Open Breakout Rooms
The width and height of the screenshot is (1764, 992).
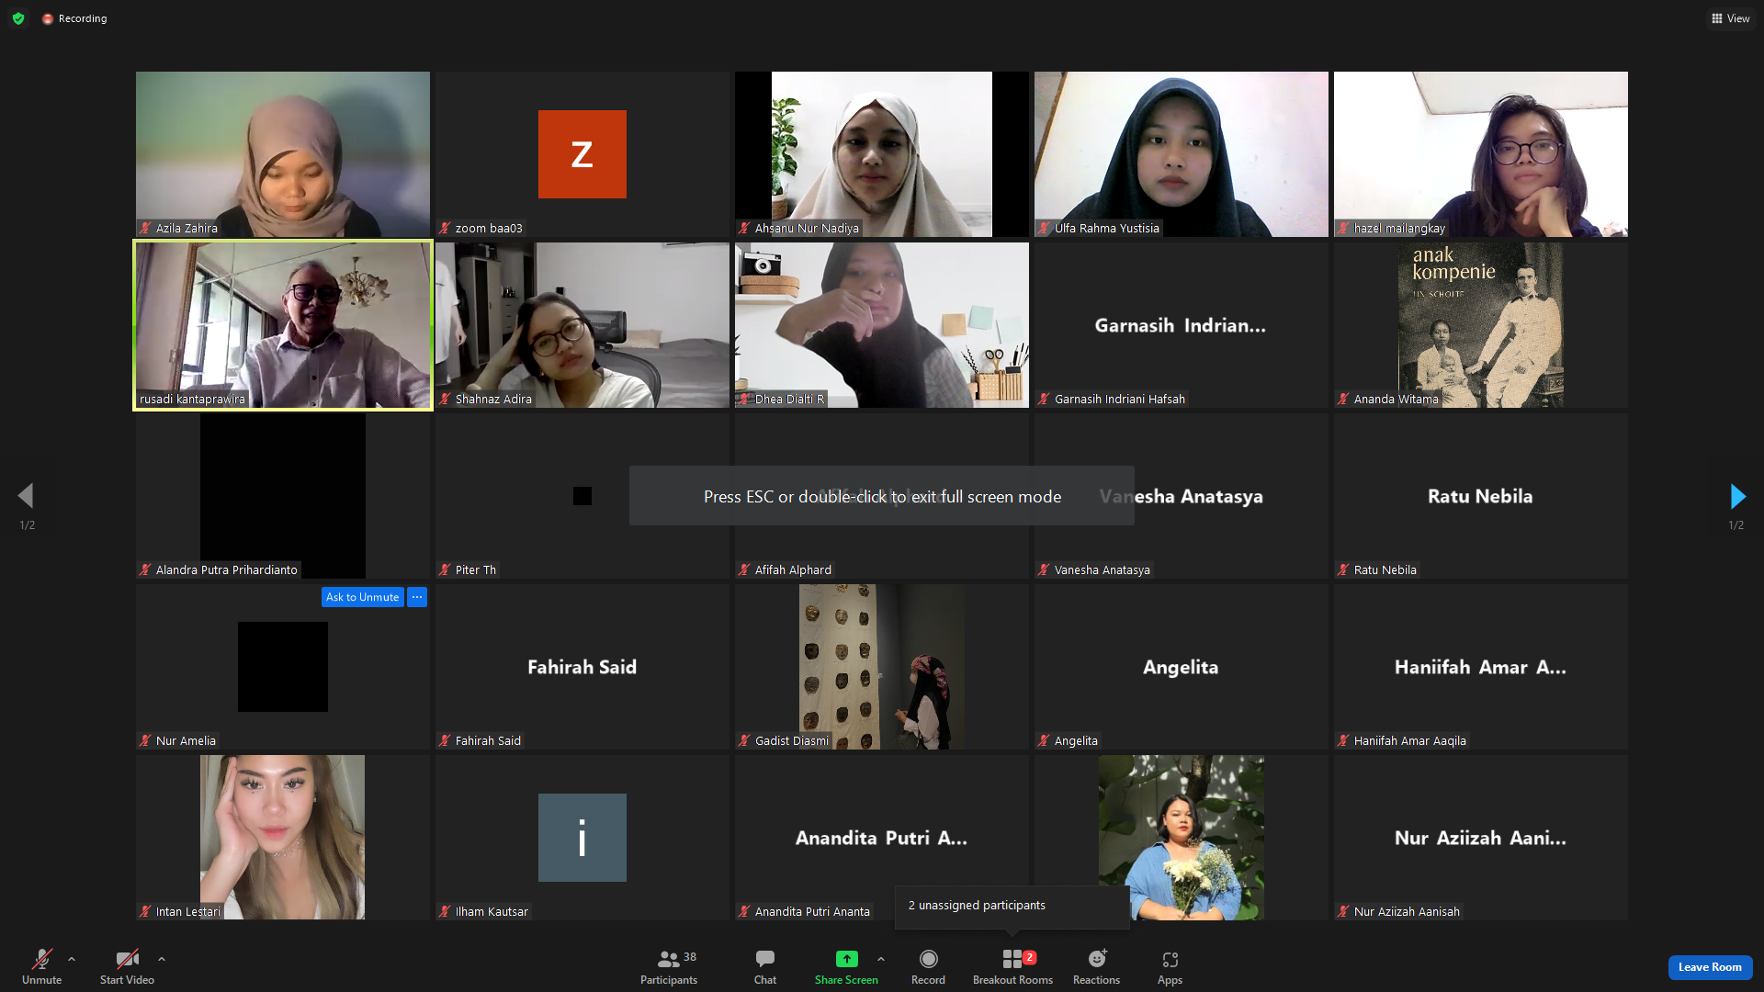coord(1013,967)
